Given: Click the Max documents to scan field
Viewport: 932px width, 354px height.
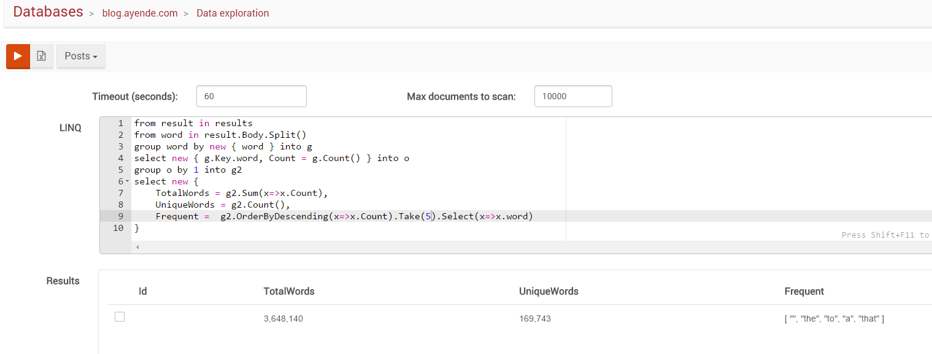Looking at the screenshot, I should coord(573,96).
